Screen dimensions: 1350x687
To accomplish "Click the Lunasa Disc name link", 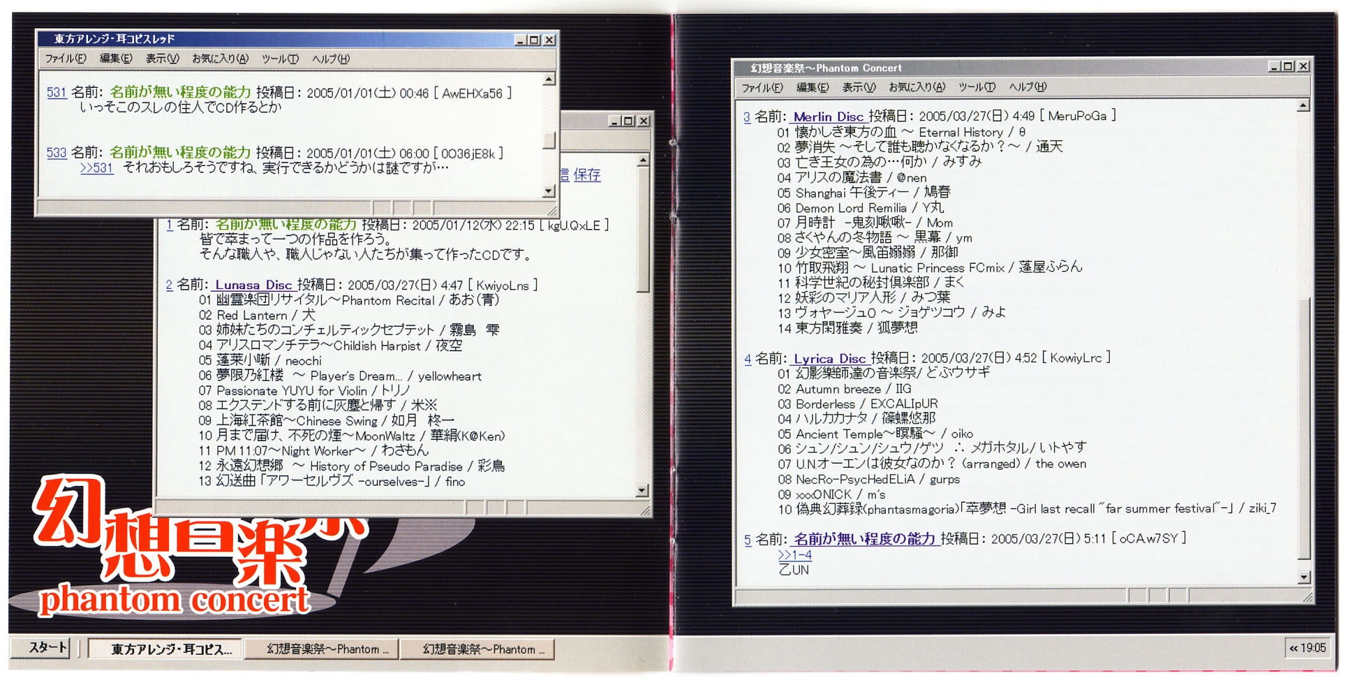I will [253, 285].
